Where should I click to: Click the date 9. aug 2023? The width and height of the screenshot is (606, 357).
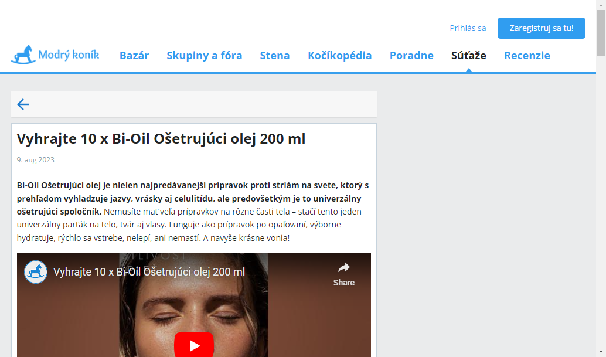tap(36, 160)
